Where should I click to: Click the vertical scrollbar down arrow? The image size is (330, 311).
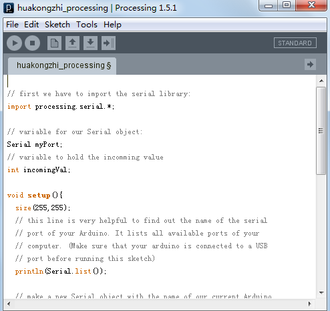click(x=321, y=293)
